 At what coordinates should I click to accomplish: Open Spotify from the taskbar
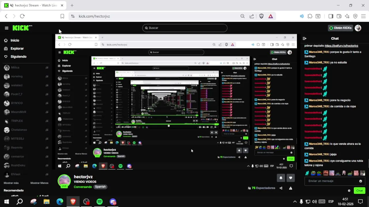99,202
